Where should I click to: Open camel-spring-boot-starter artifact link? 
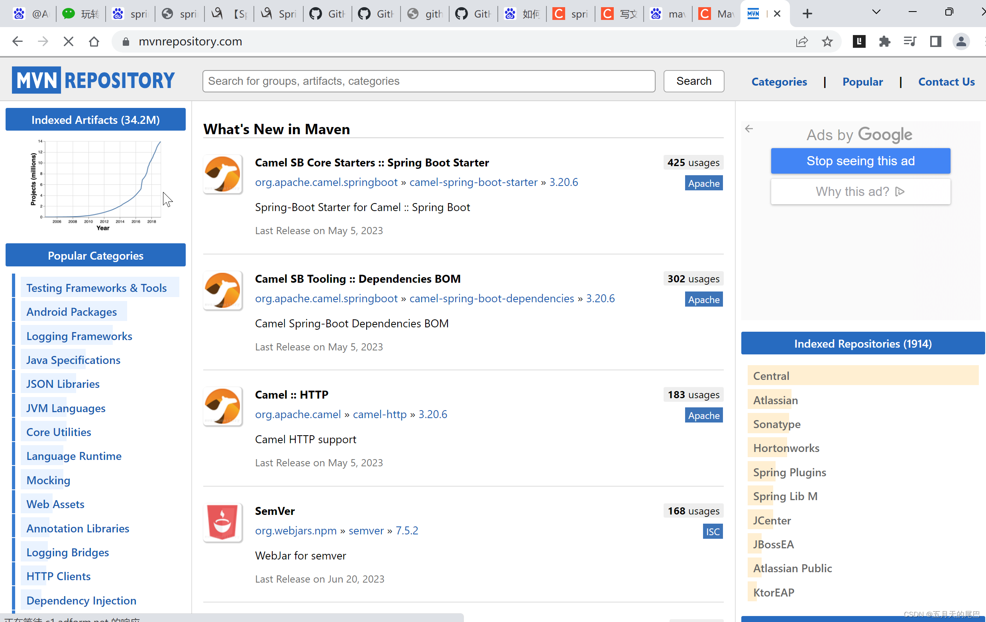pos(473,182)
